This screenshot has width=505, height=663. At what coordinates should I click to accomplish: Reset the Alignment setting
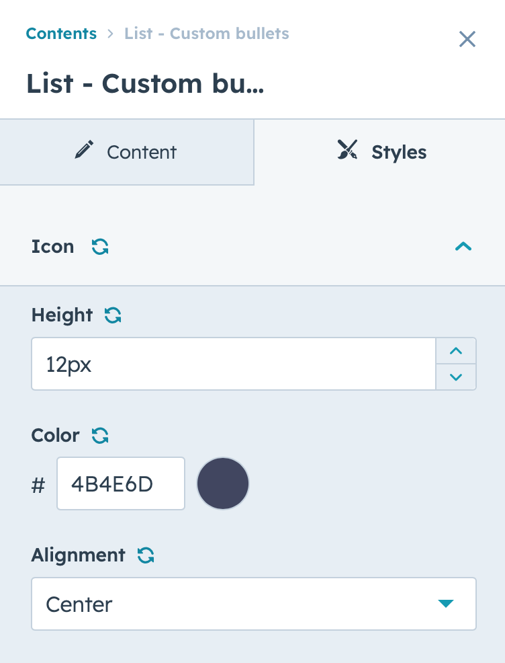click(x=146, y=555)
